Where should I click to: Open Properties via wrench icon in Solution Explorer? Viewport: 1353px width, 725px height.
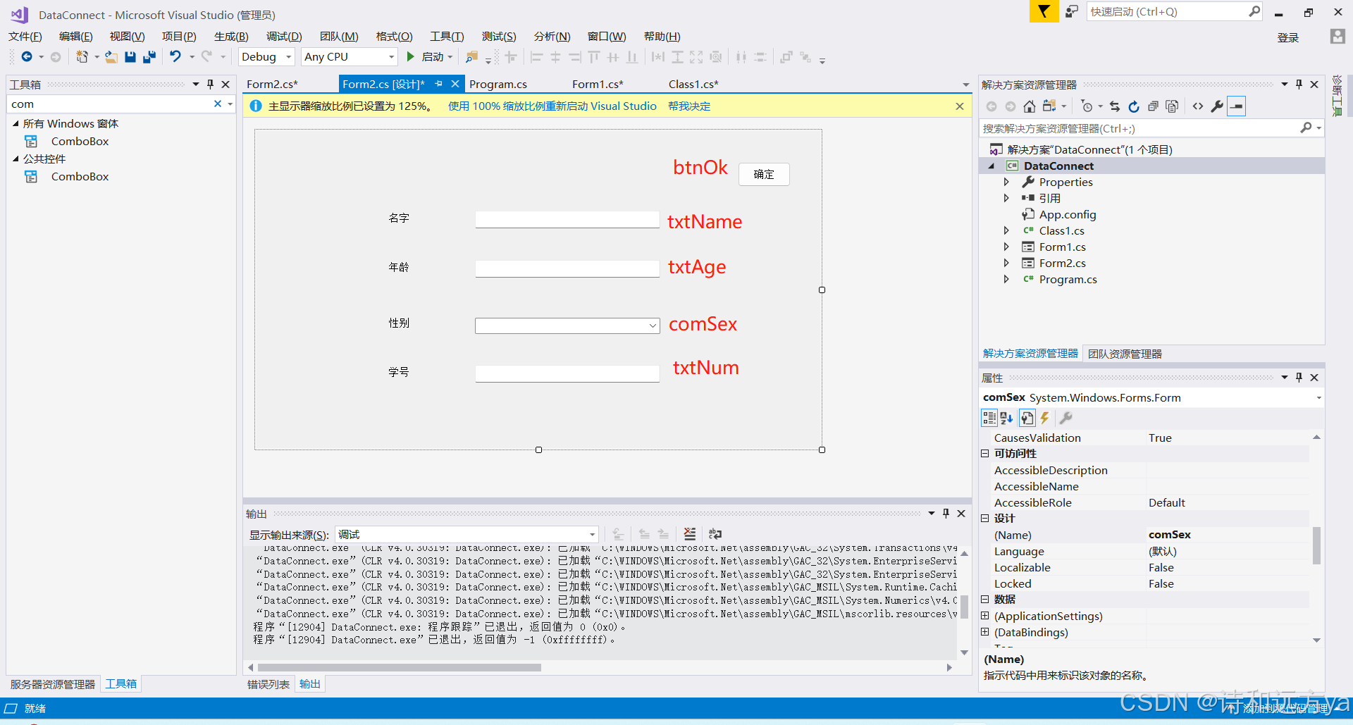coord(1217,106)
